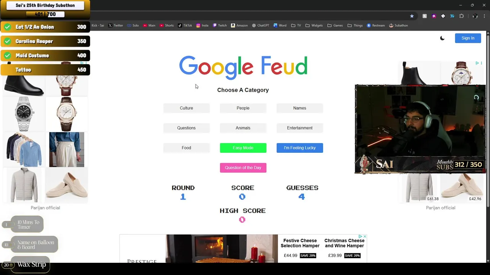The width and height of the screenshot is (490, 275).
Task: Click the AdChoices icon on bottom ad
Action: coord(360,237)
